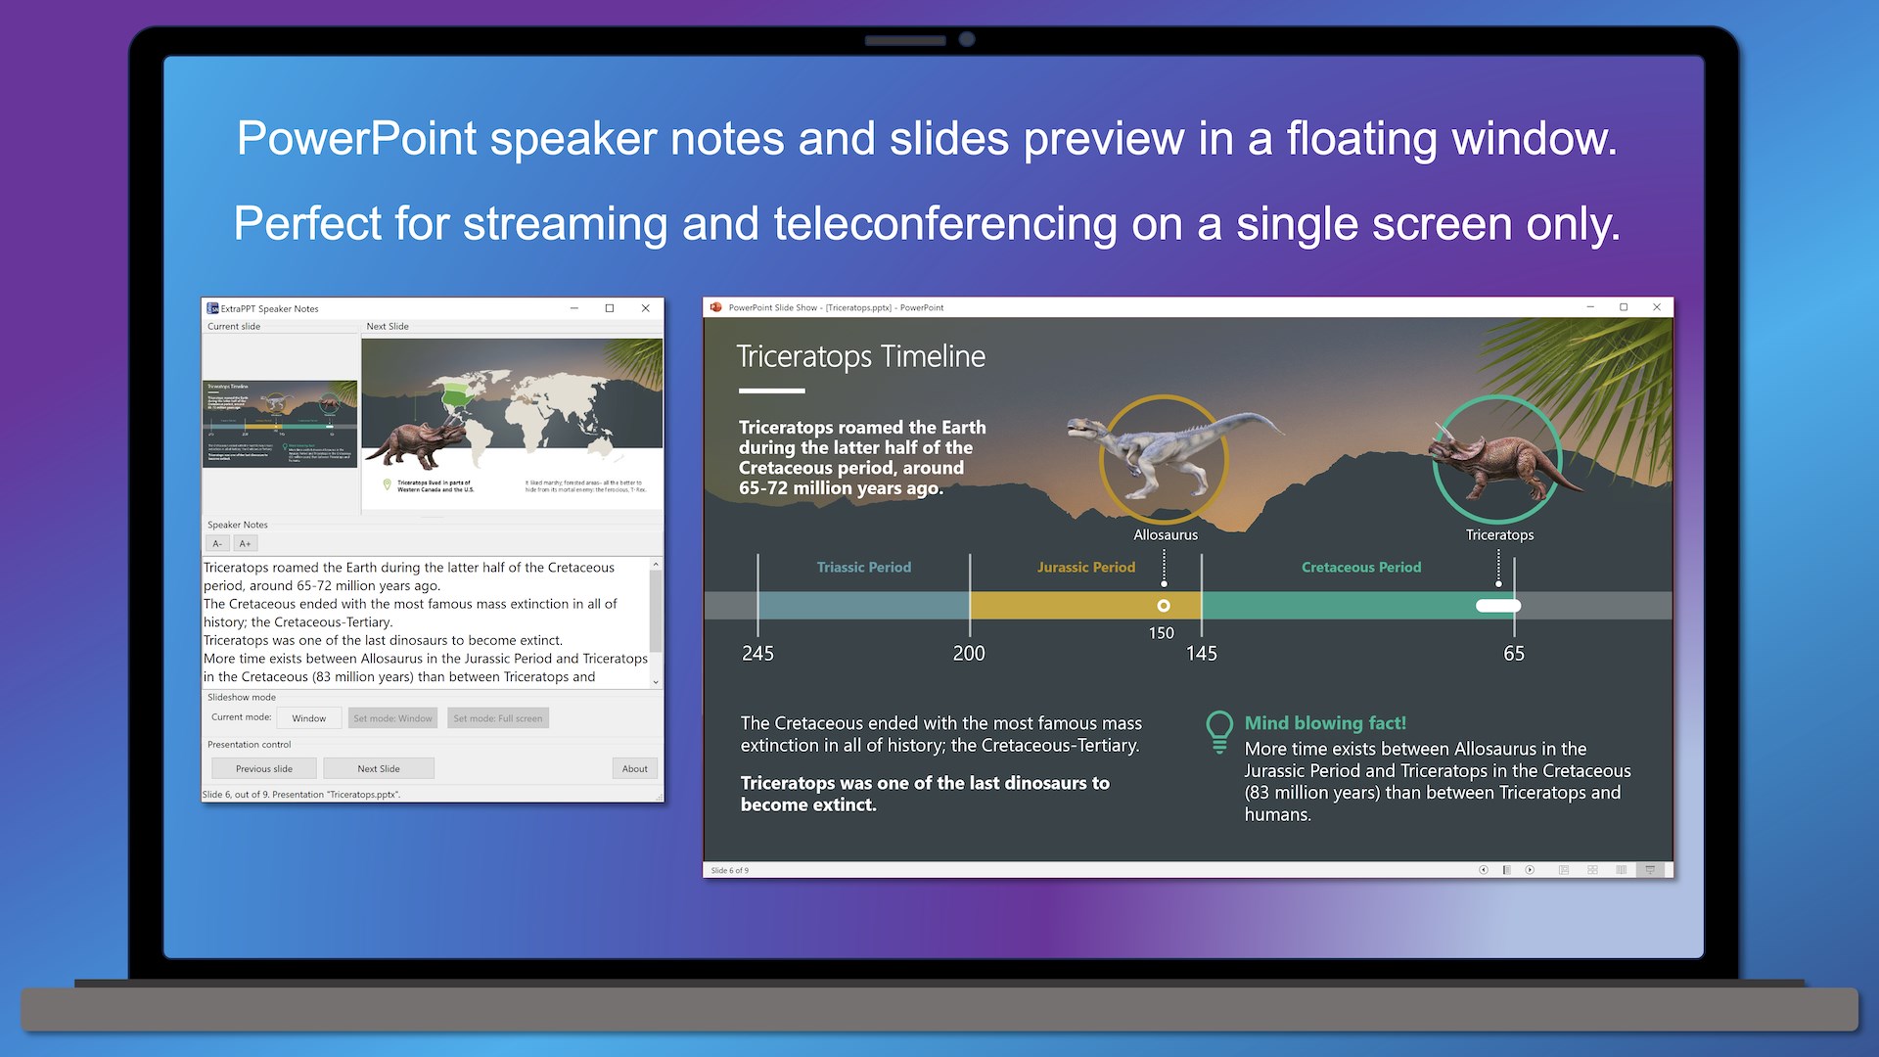1879x1057 pixels.
Task: Click the ExtraPPT app icon in title bar
Action: [x=212, y=308]
